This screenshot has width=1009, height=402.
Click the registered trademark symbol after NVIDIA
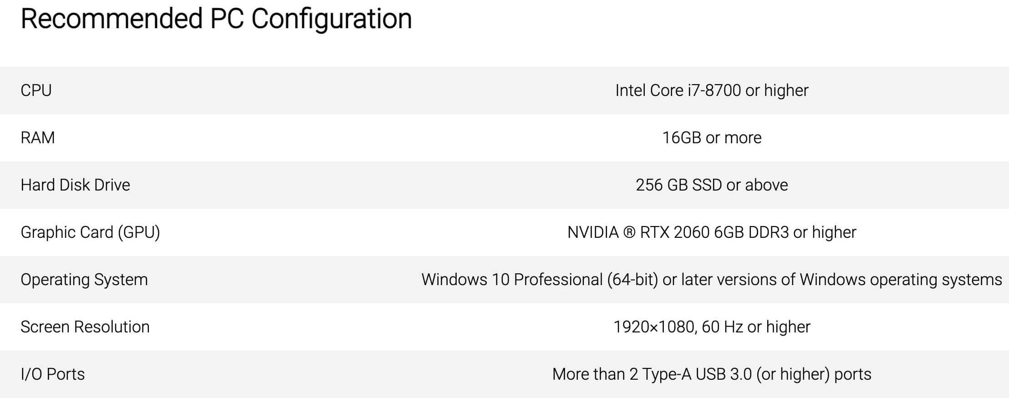click(629, 232)
